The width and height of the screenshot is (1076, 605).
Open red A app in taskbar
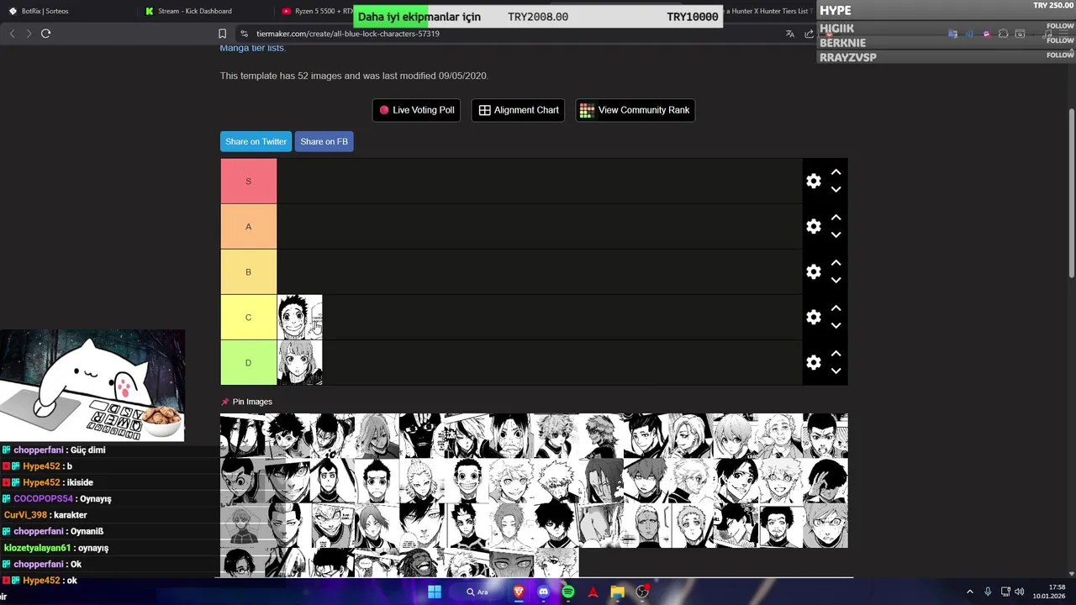[x=593, y=592]
